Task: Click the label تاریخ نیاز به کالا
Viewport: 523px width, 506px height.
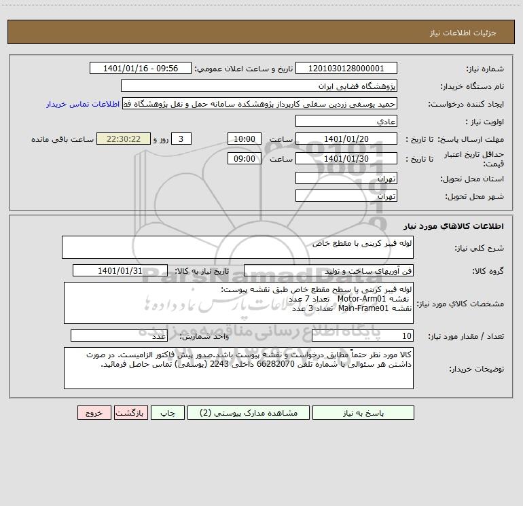Action: [202, 271]
